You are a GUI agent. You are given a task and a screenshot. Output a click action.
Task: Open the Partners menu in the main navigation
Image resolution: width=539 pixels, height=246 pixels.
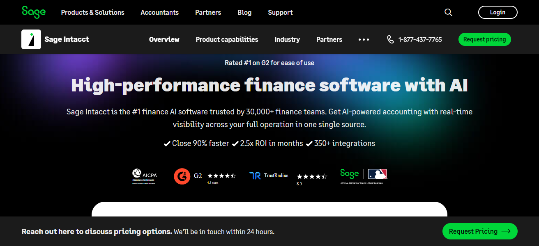[x=208, y=12]
